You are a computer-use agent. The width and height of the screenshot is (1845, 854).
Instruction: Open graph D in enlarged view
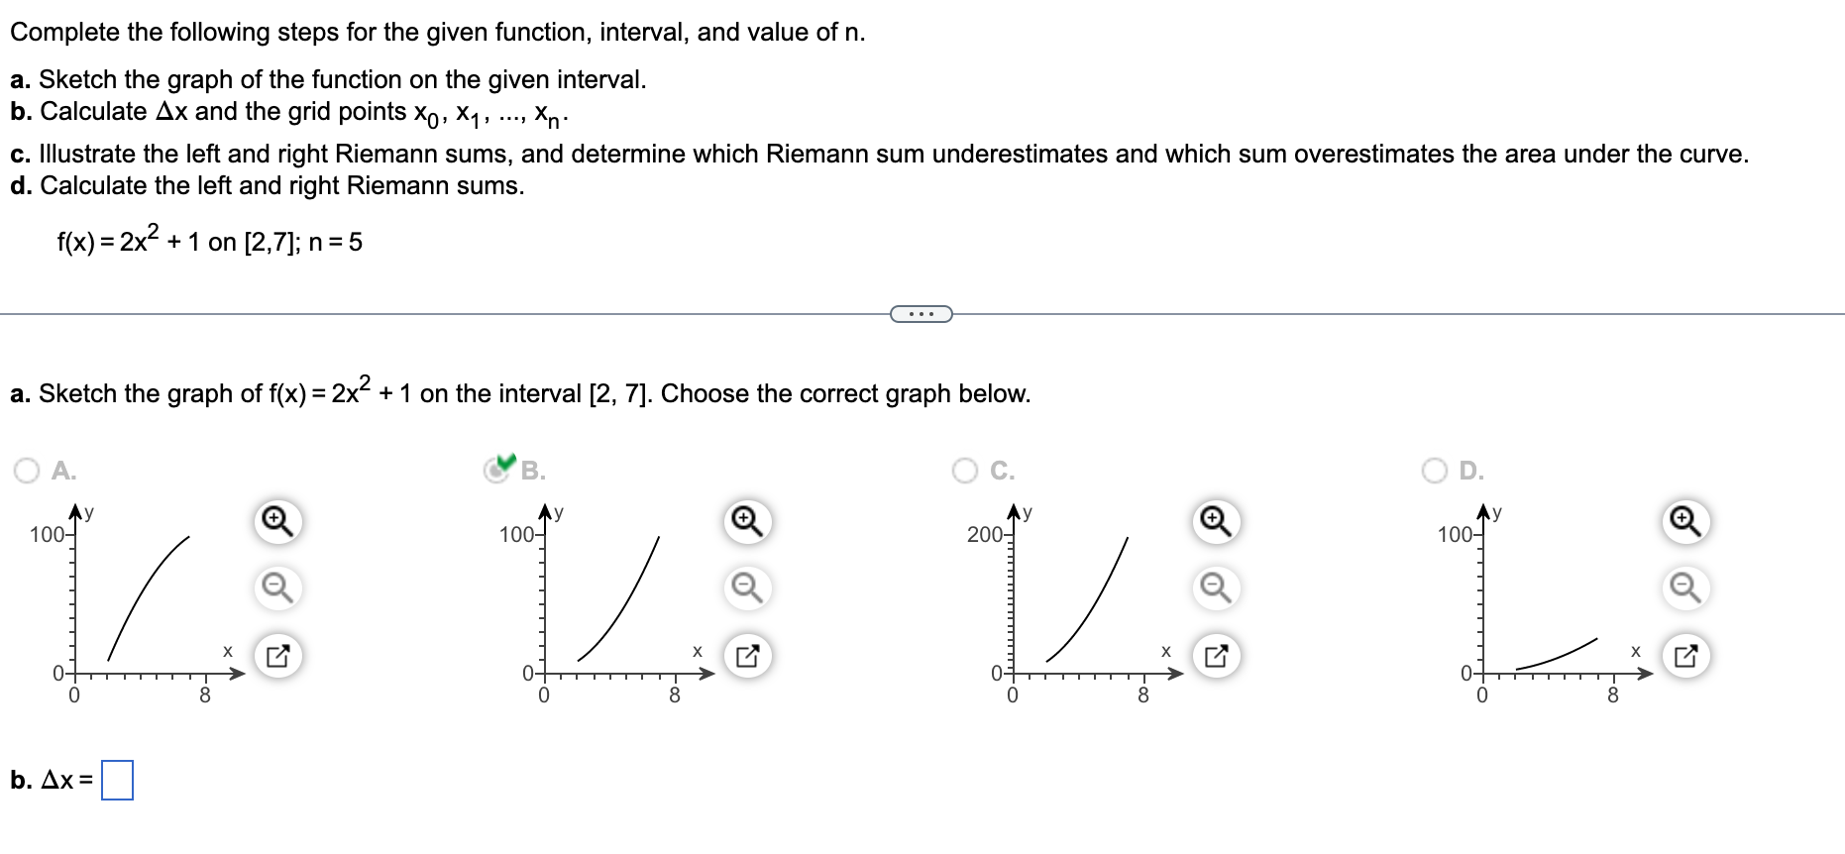[1684, 654]
